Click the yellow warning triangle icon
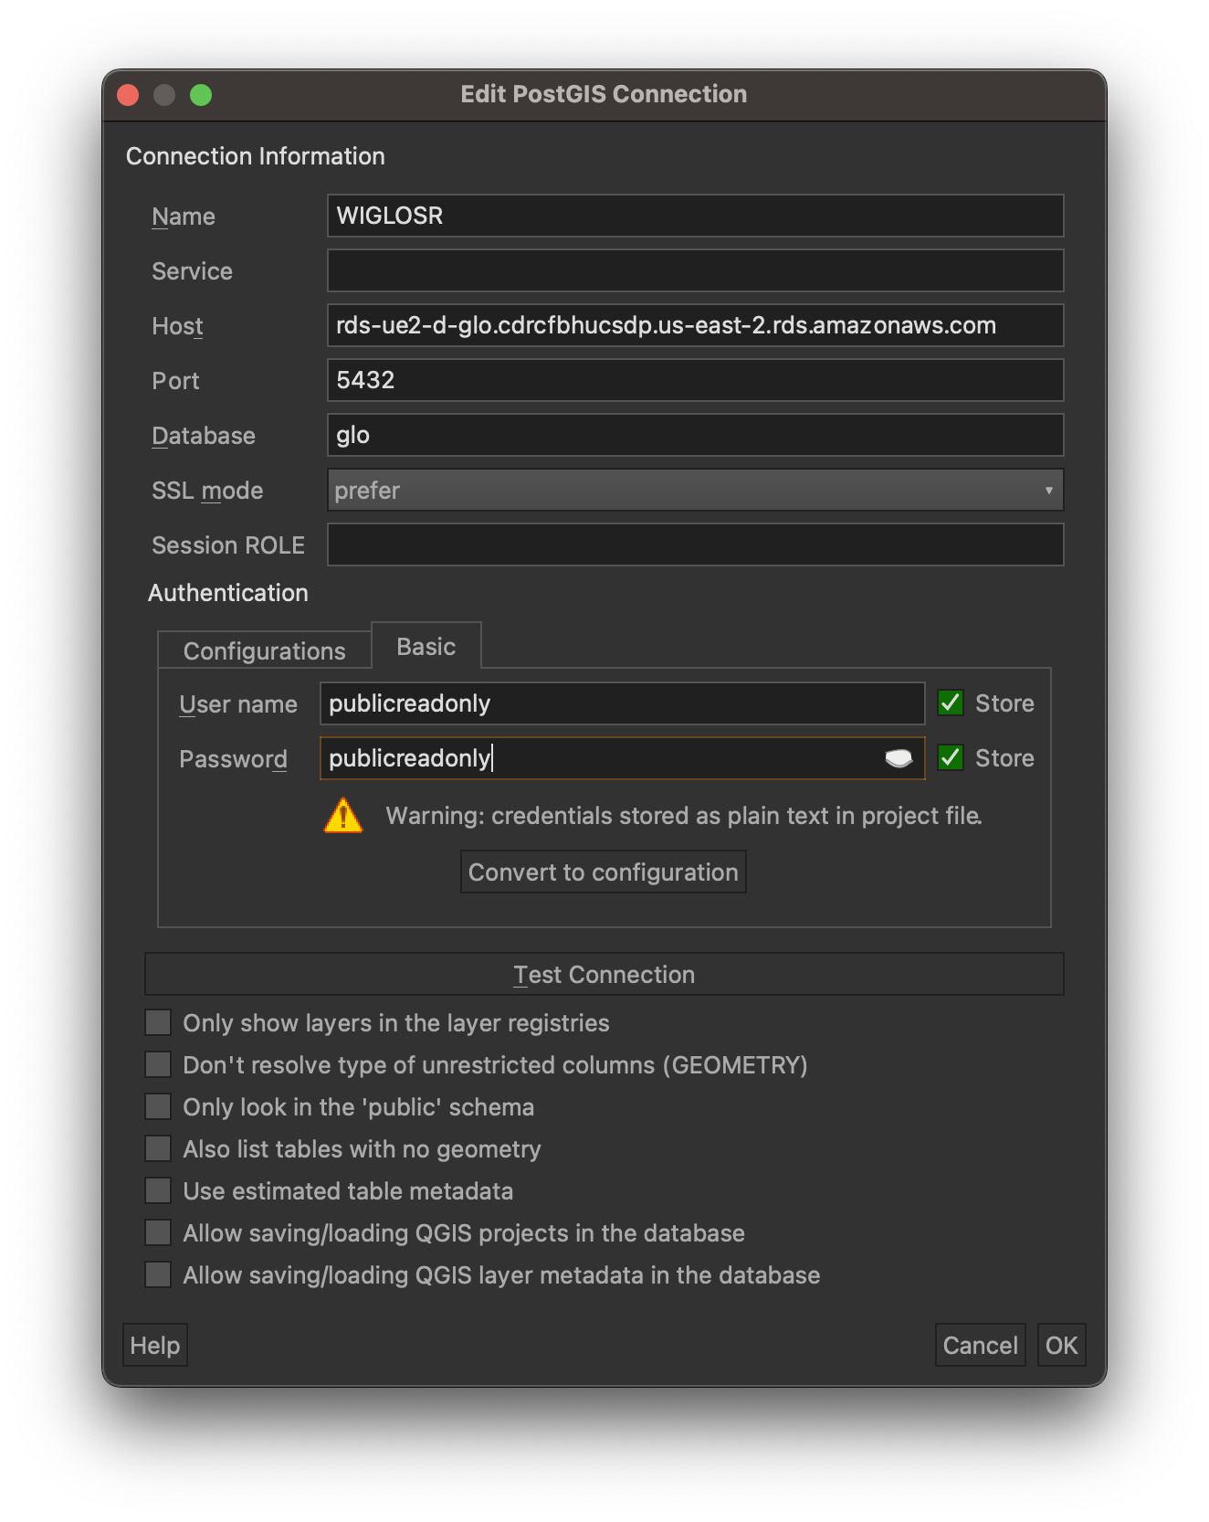 tap(343, 815)
